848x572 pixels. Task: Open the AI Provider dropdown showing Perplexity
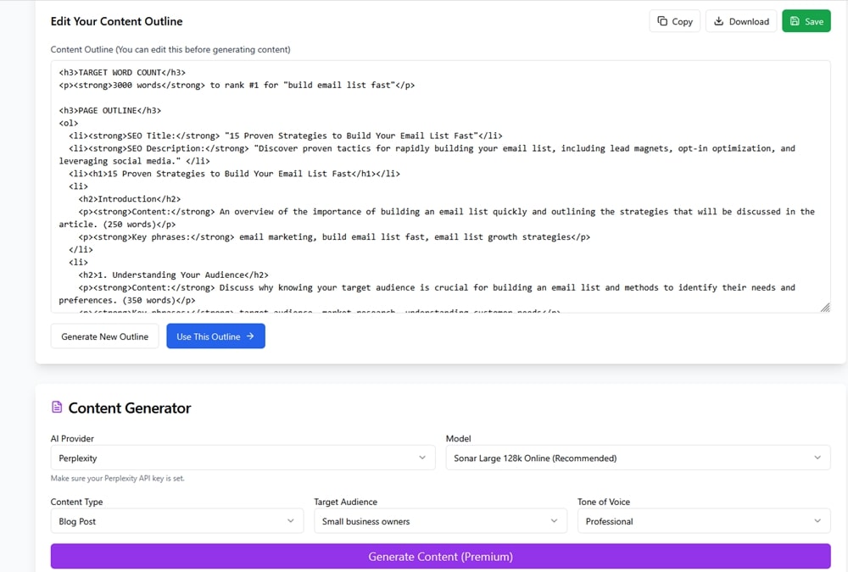click(x=243, y=458)
